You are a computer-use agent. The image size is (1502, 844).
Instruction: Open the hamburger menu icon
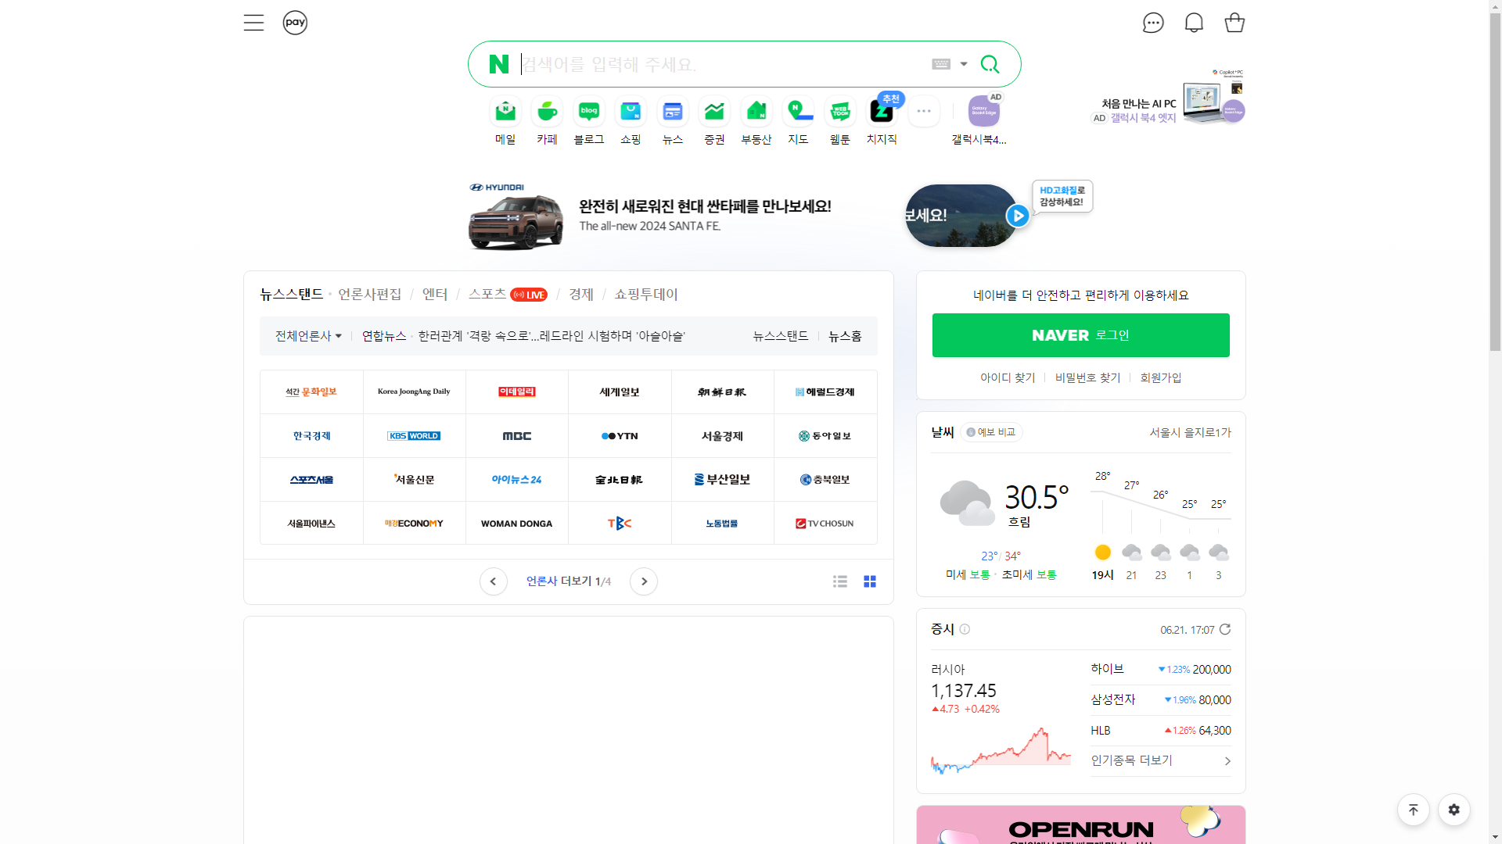pyautogui.click(x=253, y=23)
